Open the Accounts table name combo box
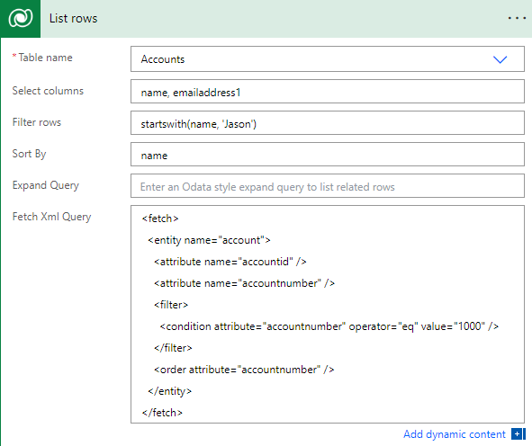Screen dimensions: 532x446 click(328, 59)
